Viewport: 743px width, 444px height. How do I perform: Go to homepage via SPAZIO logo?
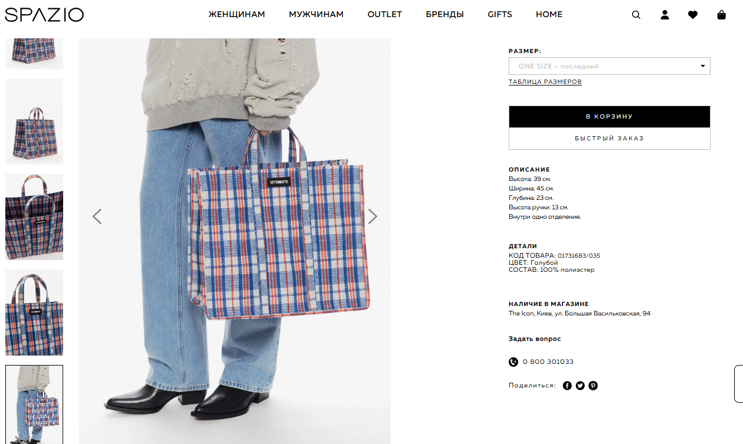(x=44, y=15)
